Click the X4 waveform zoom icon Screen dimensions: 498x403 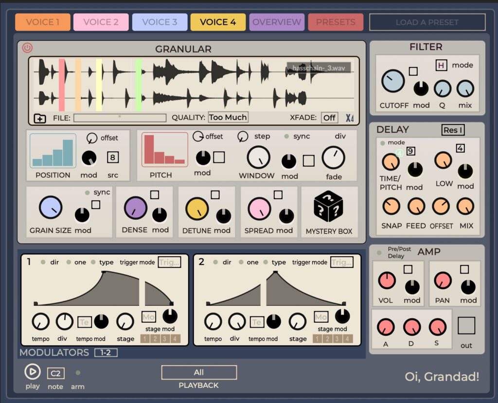point(349,118)
